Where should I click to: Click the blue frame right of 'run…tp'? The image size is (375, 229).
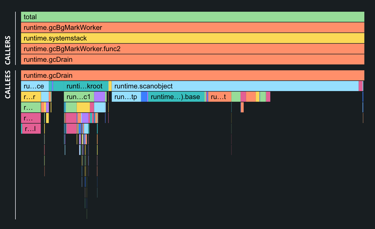click(144, 97)
